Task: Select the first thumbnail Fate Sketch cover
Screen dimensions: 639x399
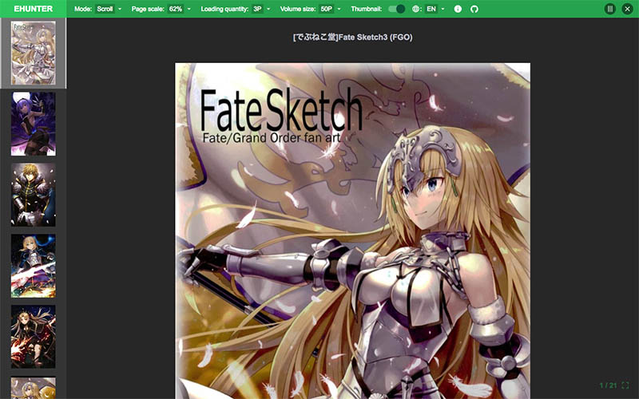Action: click(33, 53)
